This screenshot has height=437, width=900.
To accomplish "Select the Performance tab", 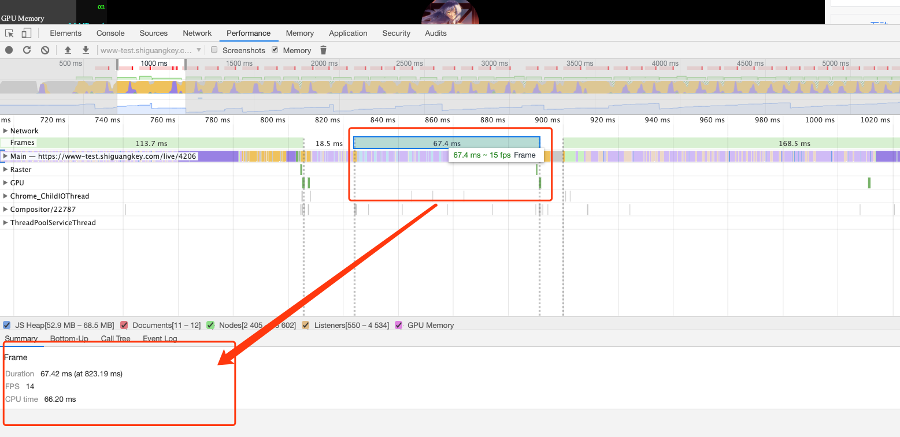I will 249,33.
